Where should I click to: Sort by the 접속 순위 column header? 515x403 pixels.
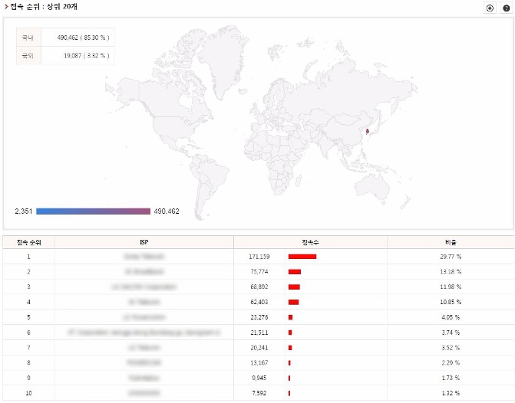point(28,242)
